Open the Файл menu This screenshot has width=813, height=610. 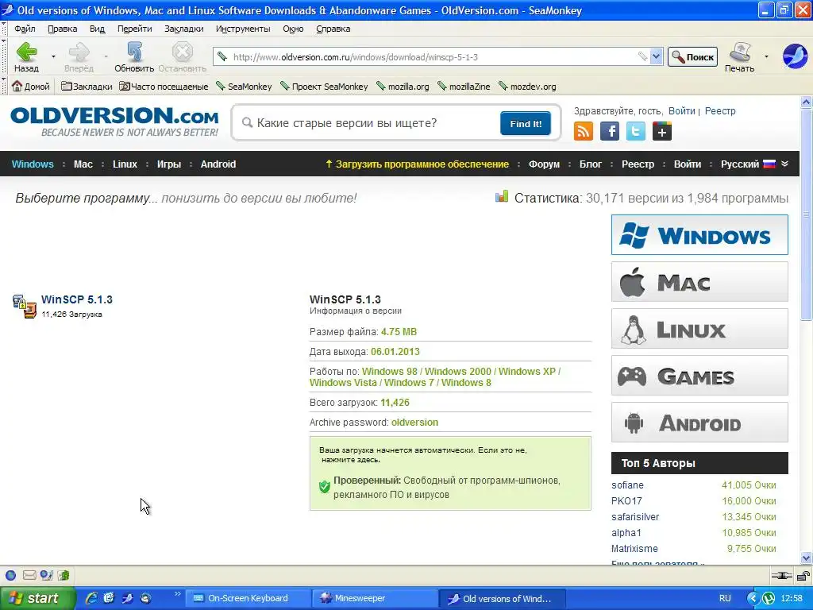point(25,29)
